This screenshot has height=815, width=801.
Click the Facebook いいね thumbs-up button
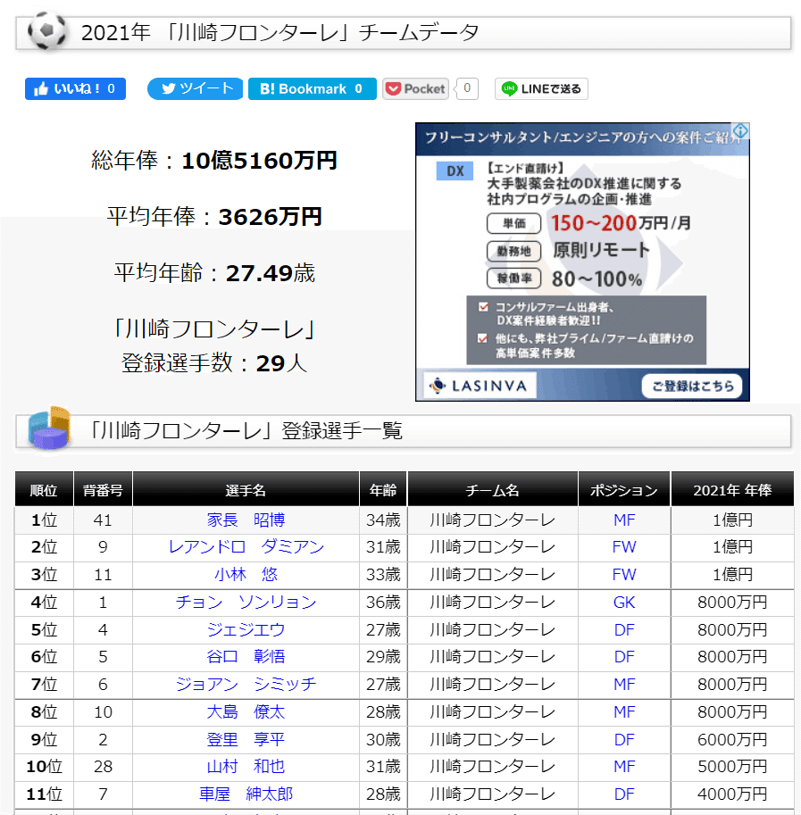coord(75,89)
